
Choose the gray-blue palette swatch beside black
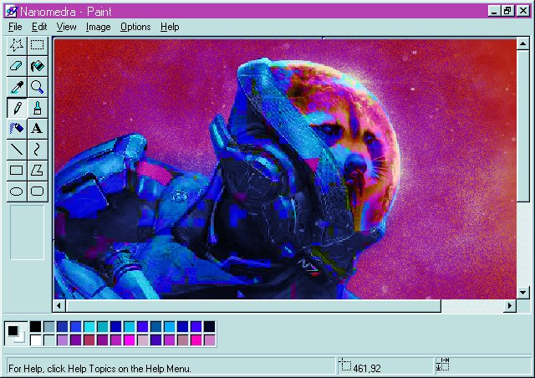pos(49,327)
